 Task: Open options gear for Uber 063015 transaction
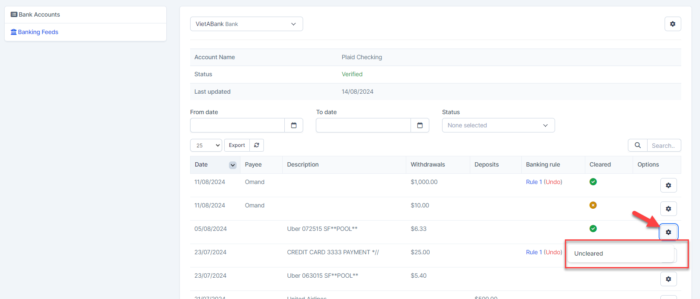pos(668,279)
